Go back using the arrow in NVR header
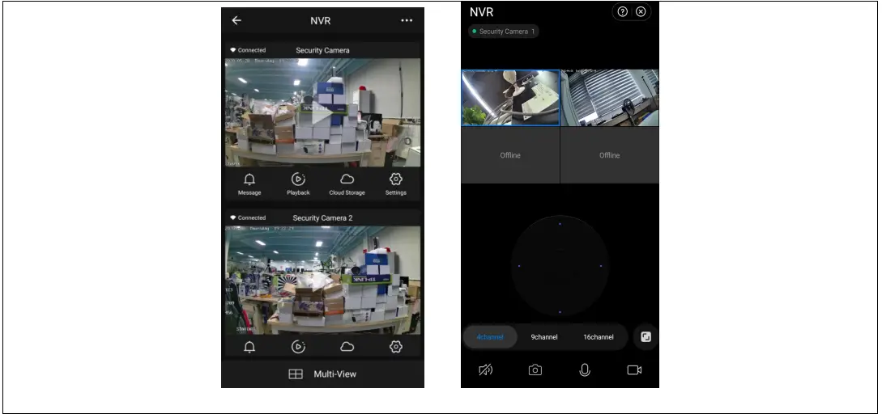 tap(236, 20)
